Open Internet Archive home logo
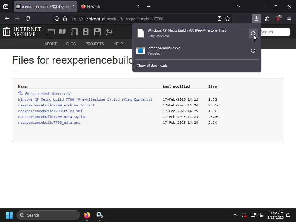The width and height of the screenshot is (296, 222). 22,32
